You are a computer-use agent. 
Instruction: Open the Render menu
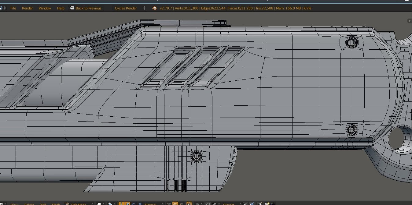coord(27,8)
